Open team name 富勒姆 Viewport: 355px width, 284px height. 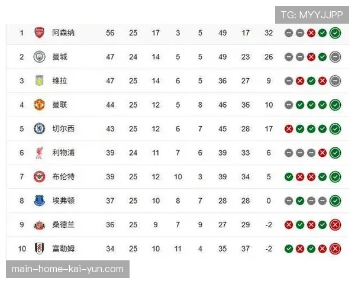coord(63,248)
